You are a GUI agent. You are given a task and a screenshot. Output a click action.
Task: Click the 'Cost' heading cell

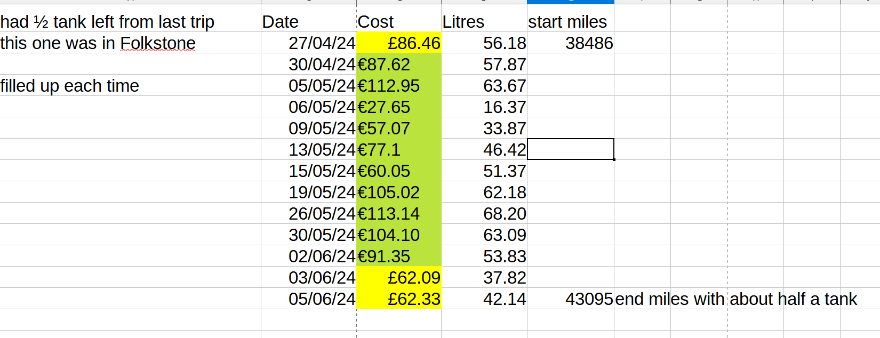376,22
